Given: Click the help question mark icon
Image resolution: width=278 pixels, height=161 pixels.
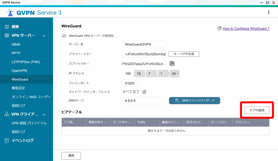Looking at the screenshot, I should click(x=219, y=28).
